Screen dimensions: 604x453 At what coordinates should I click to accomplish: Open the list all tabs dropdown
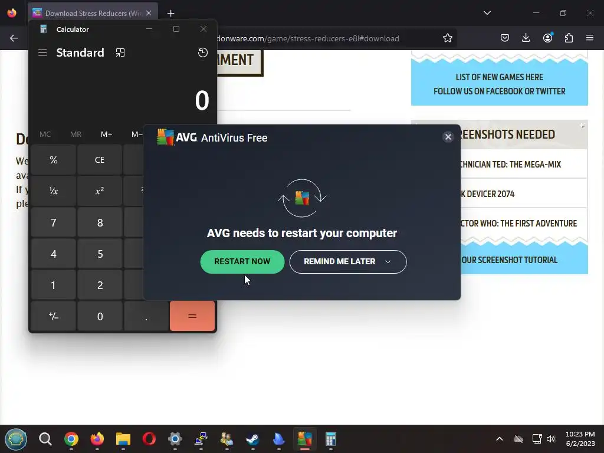click(x=487, y=13)
